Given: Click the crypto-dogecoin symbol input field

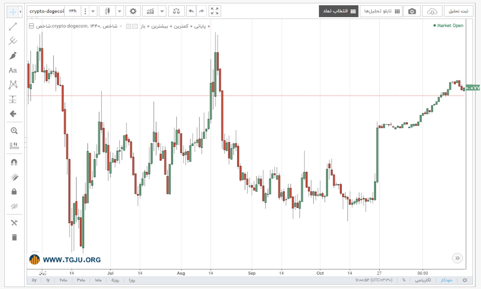Looking at the screenshot, I should click(x=46, y=11).
